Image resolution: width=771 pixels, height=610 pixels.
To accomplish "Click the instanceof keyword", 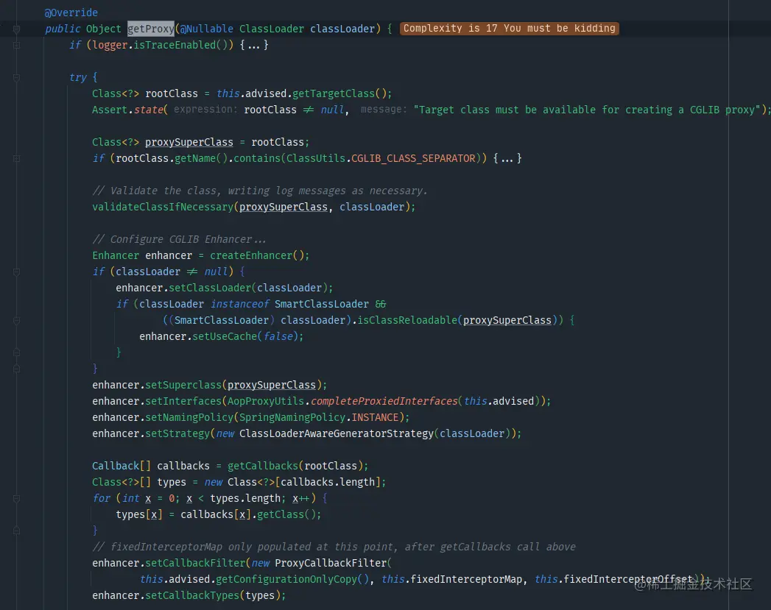I will [x=239, y=305].
